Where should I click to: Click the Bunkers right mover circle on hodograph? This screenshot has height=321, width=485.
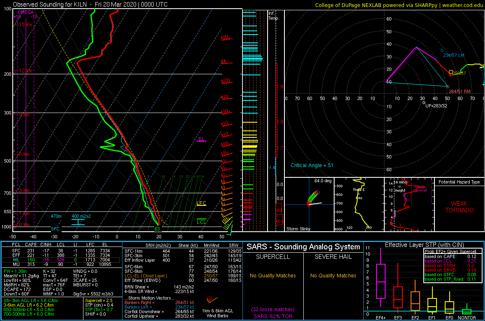pyautogui.click(x=448, y=86)
